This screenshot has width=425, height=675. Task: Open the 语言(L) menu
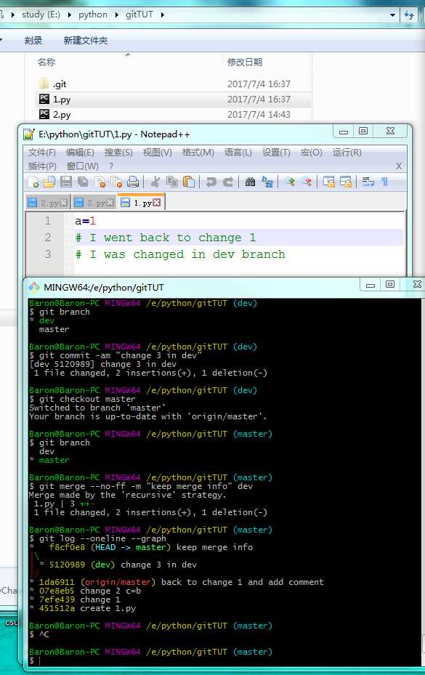point(238,153)
